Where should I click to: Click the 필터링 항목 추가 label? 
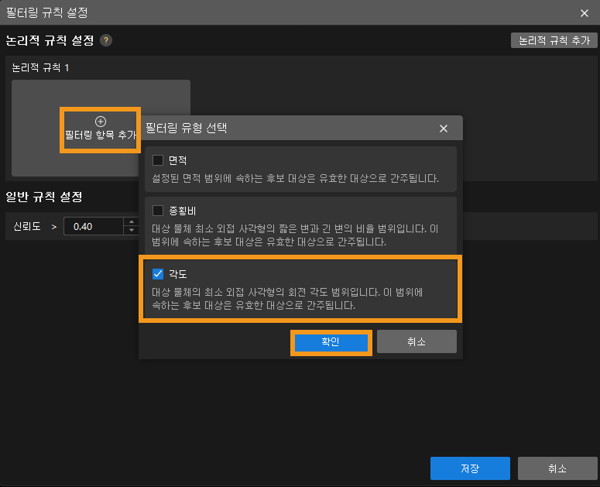coord(101,135)
